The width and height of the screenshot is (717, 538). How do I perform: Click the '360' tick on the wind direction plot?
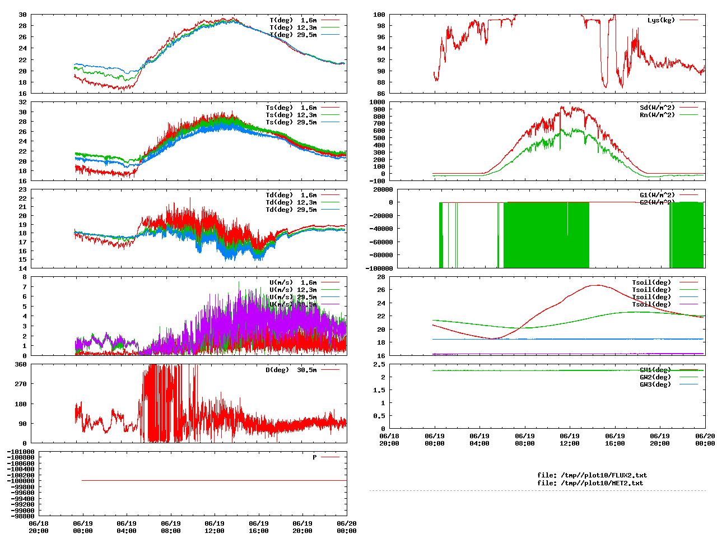click(x=21, y=364)
